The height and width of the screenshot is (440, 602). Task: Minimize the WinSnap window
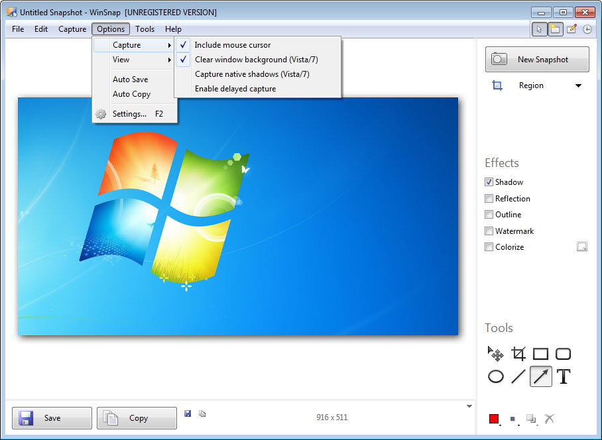(542, 13)
